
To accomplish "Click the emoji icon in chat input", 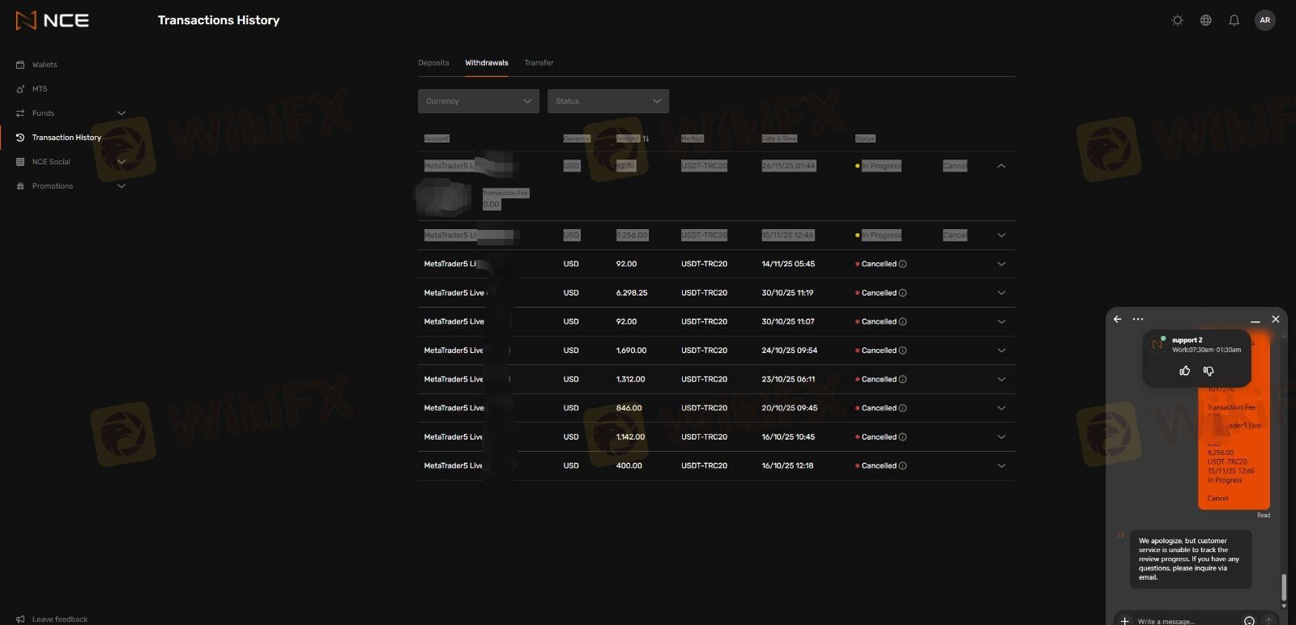I will 1249,621.
